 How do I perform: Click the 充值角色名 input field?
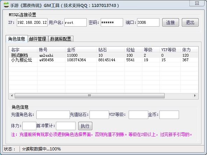pos(53,115)
